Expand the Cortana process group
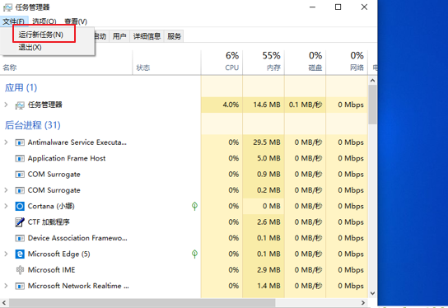 click(x=6, y=206)
